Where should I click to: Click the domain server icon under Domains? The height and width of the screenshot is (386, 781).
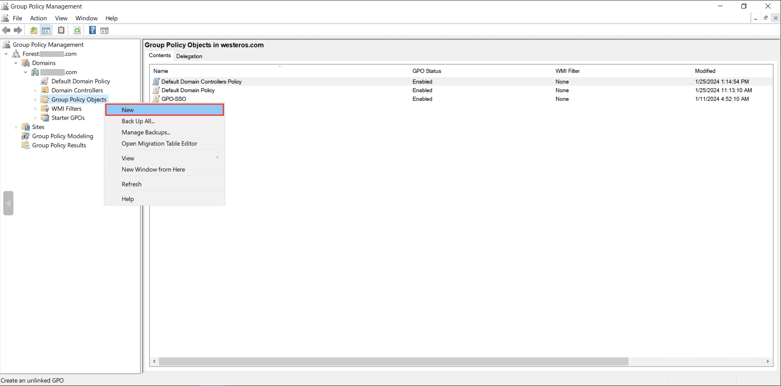(35, 72)
